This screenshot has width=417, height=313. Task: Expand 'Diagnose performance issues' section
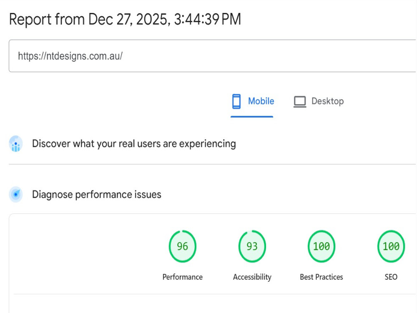click(97, 194)
